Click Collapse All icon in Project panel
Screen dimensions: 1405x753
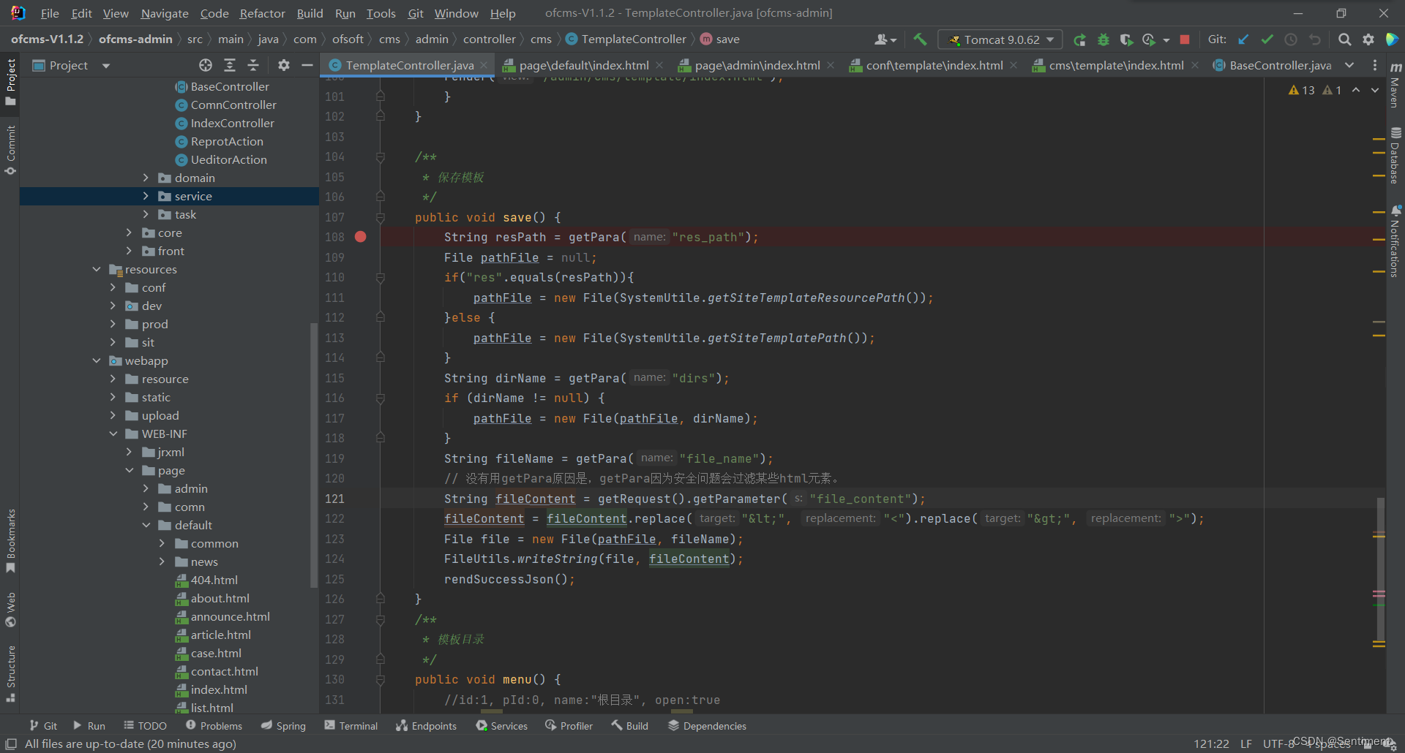pos(253,65)
